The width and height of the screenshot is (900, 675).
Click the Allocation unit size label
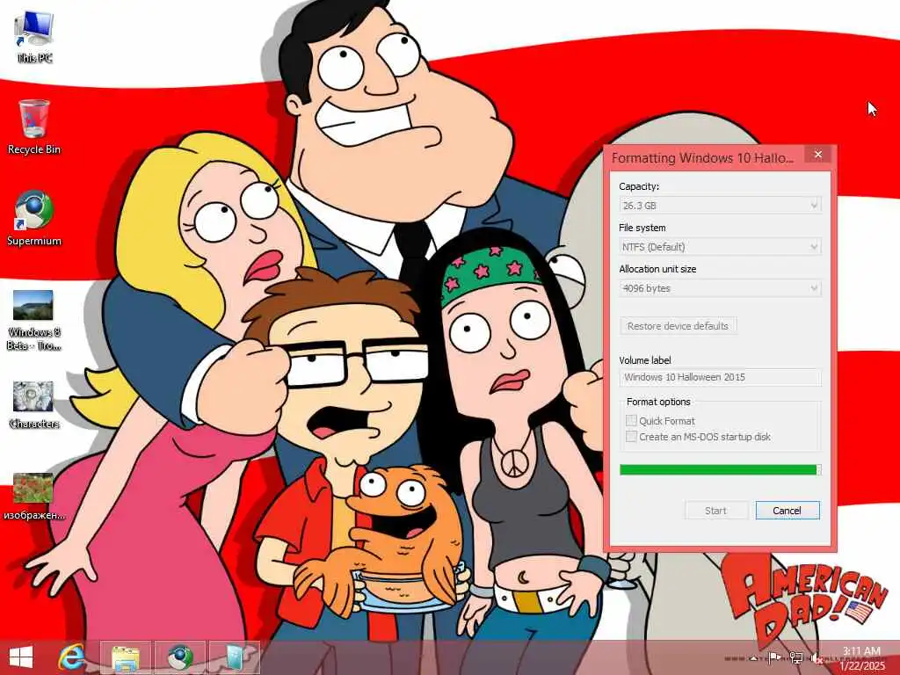click(x=657, y=269)
